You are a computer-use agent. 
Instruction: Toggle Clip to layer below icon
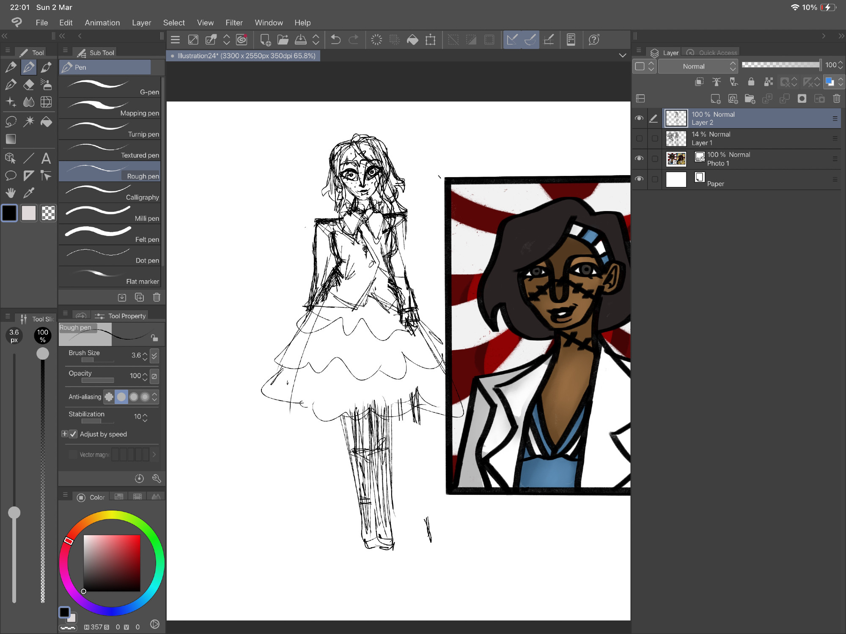699,82
